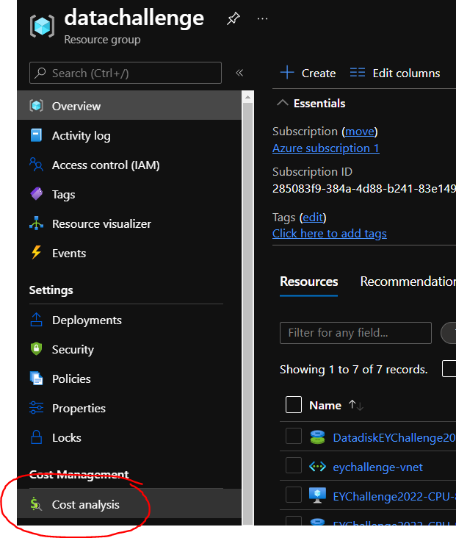Click here to add tags link
Image resolution: width=456 pixels, height=538 pixels.
pos(330,233)
